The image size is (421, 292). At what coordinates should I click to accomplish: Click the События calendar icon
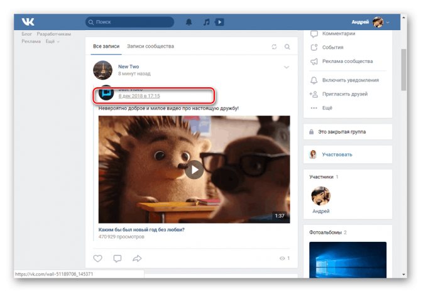click(x=314, y=48)
